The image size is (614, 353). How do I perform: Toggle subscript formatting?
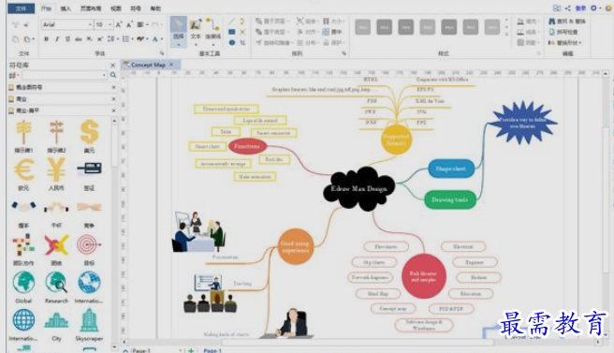[x=89, y=38]
